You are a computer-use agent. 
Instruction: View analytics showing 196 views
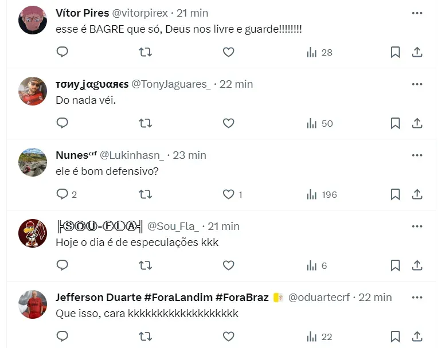(322, 194)
